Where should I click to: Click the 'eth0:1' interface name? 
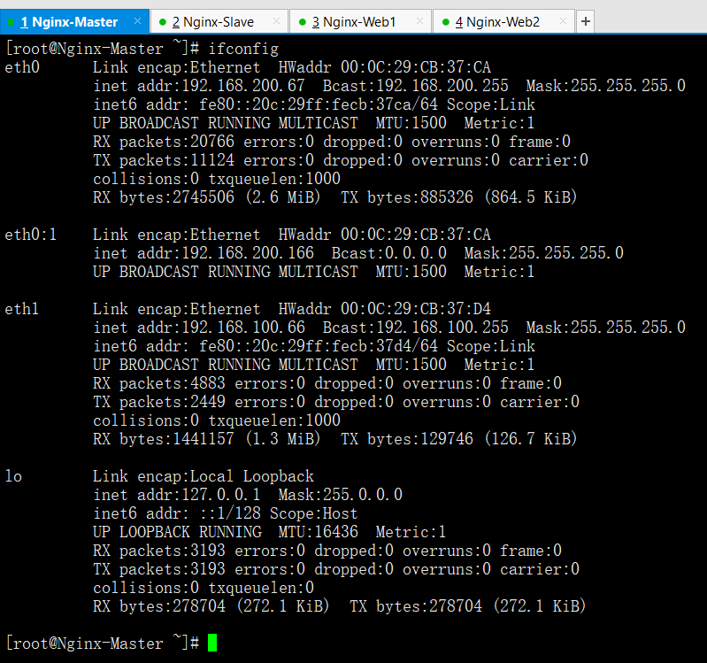coord(31,235)
